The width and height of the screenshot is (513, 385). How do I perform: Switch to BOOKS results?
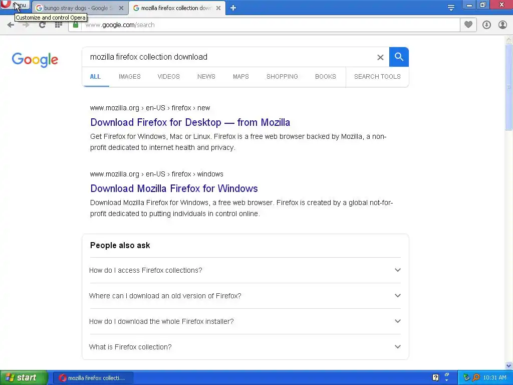tap(326, 77)
